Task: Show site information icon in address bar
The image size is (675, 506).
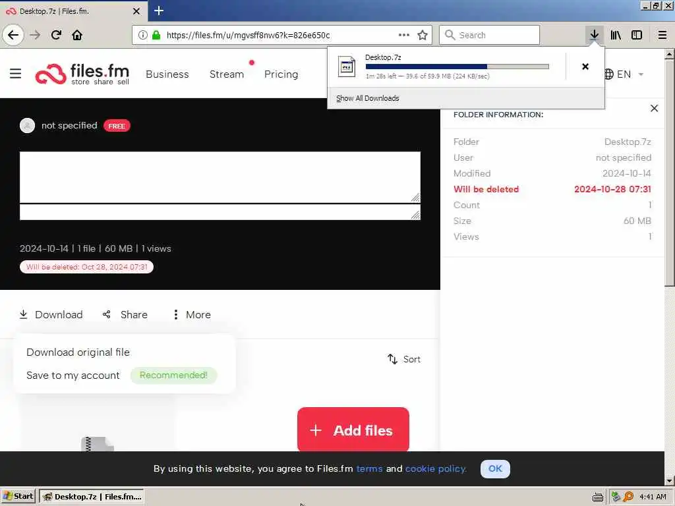Action: coord(142,35)
